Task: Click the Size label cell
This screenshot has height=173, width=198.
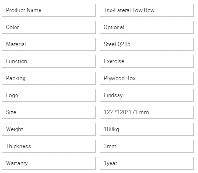Action: point(49,112)
